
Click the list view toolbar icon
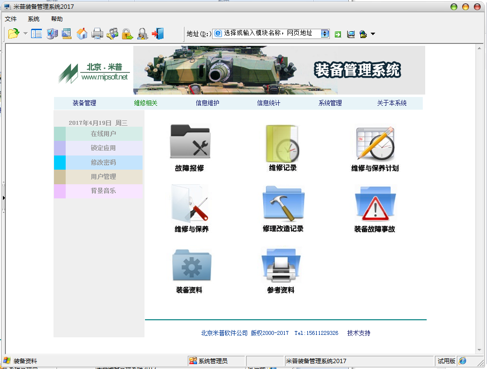coord(36,34)
